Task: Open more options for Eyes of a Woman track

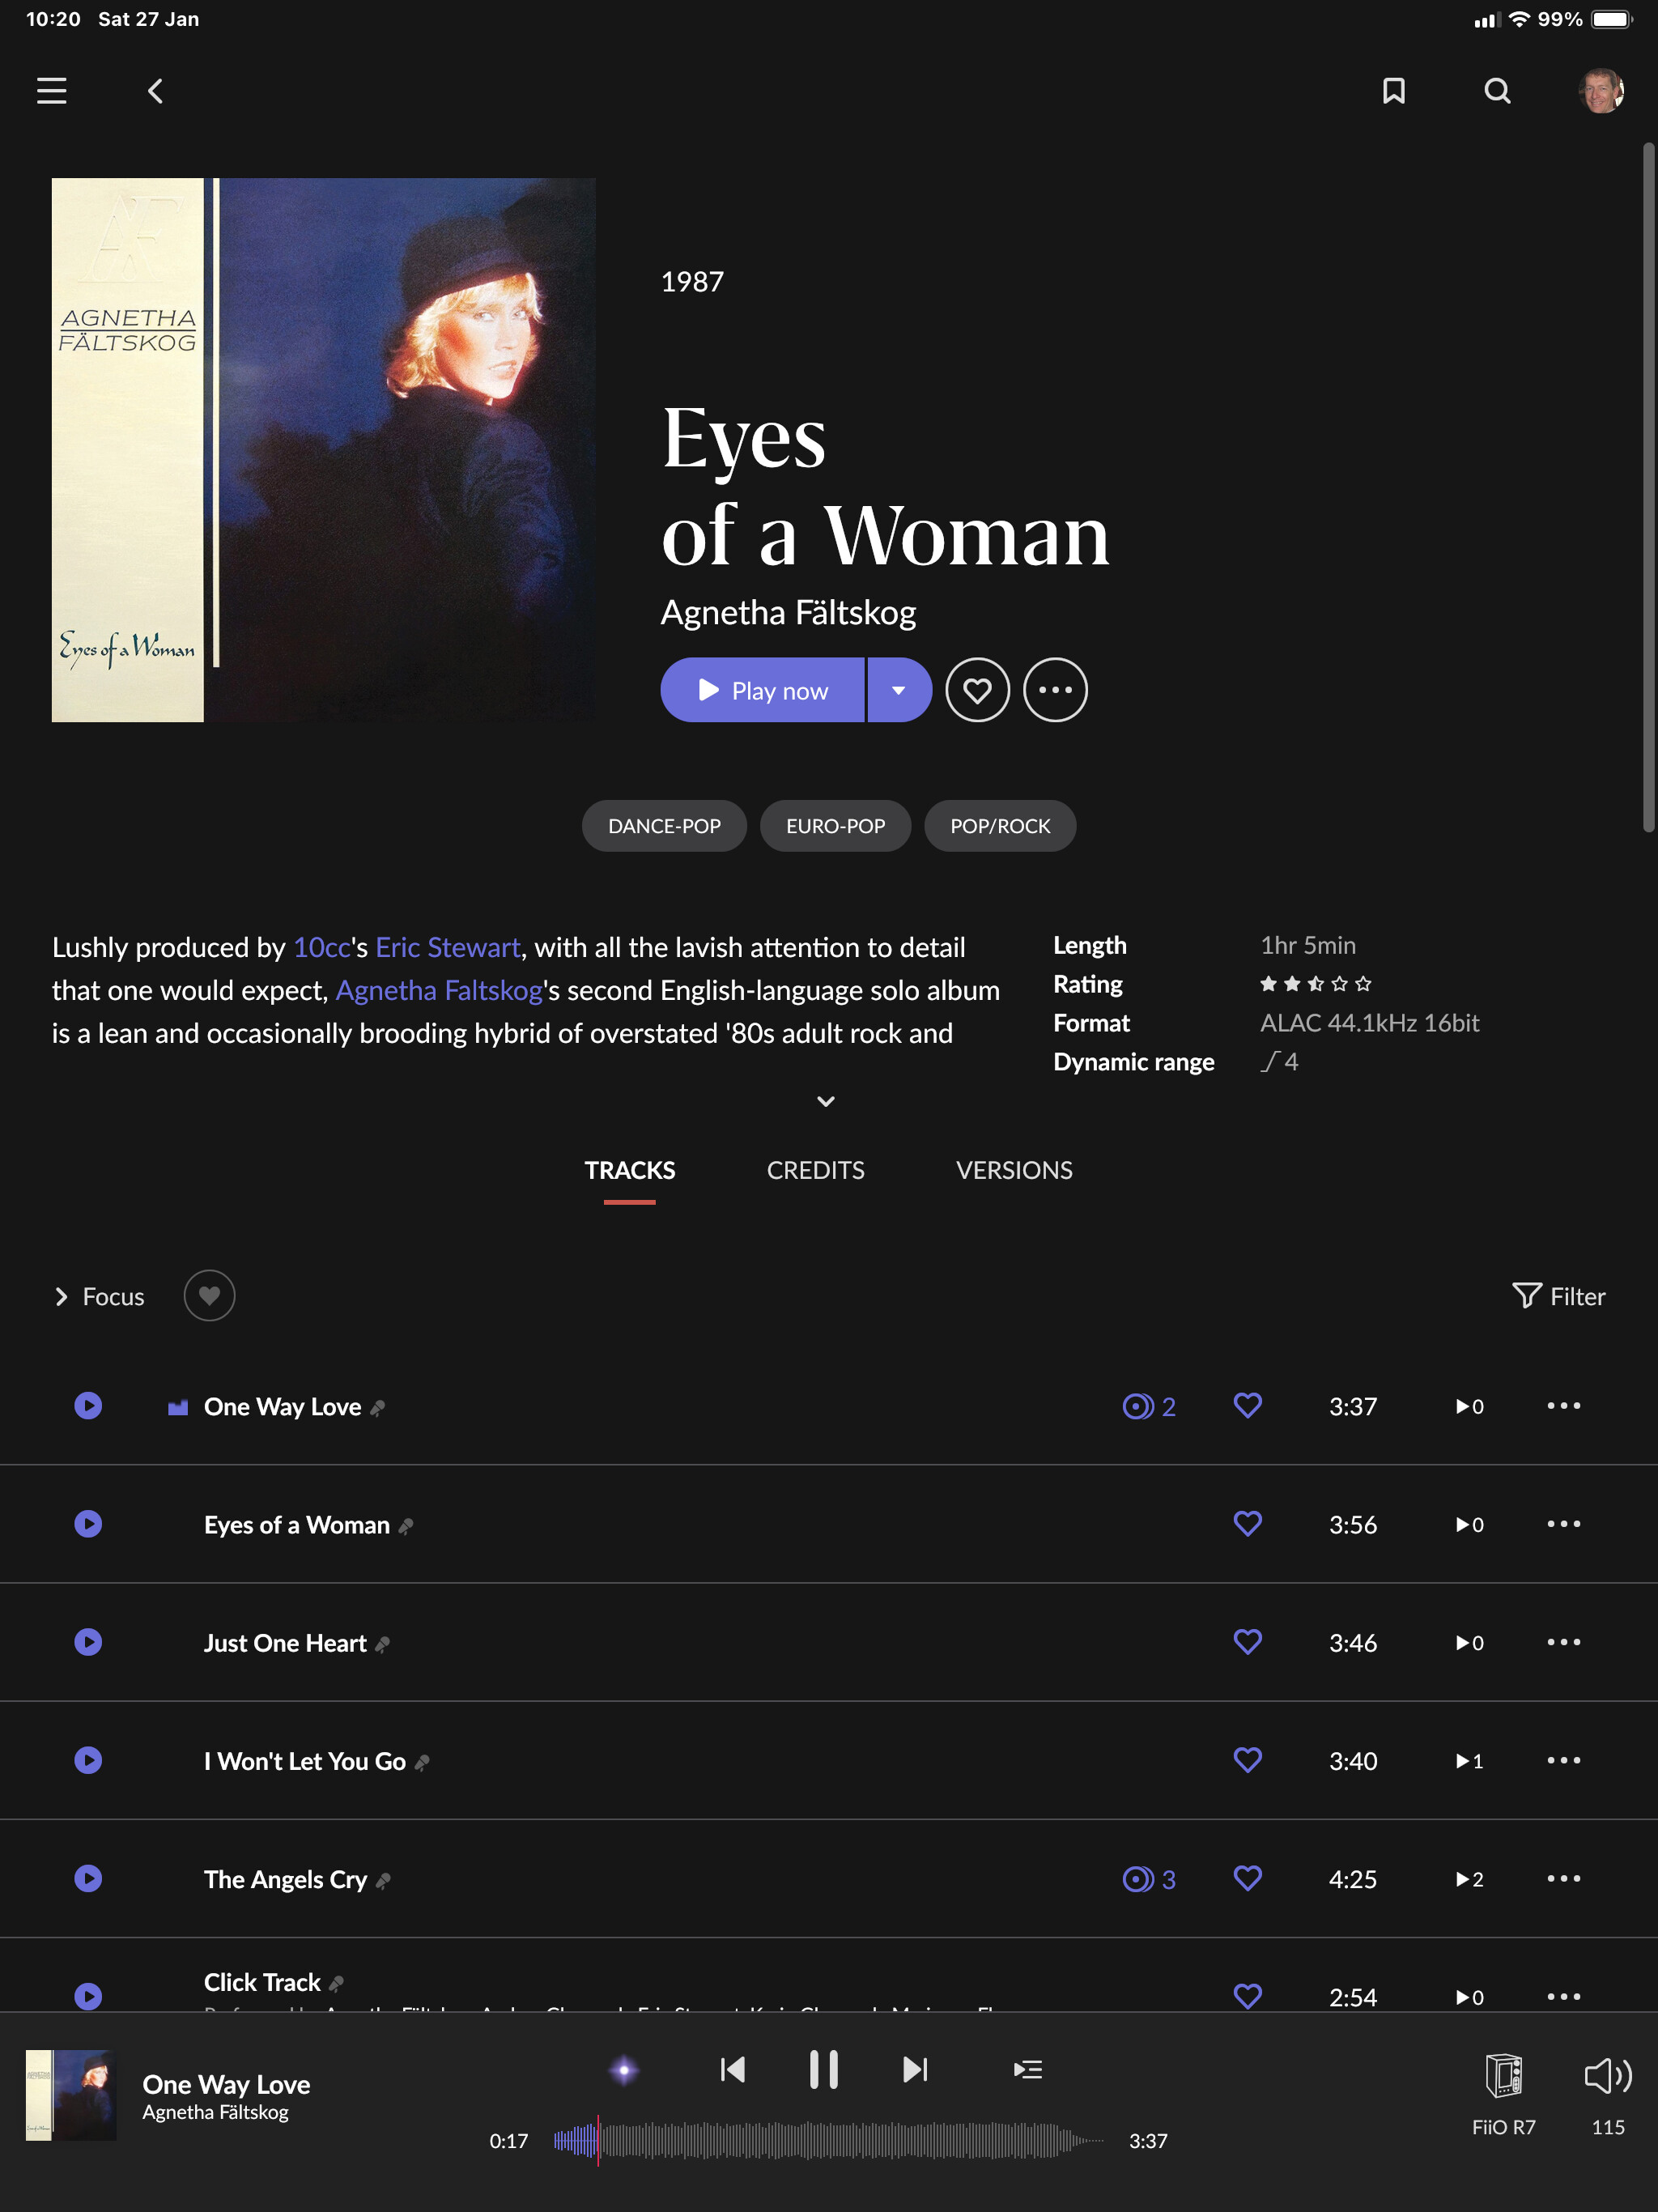Action: click(x=1563, y=1524)
